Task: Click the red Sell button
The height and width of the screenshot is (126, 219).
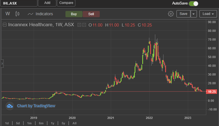Action: pos(91,14)
